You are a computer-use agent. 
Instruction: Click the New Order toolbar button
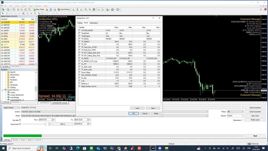click(39, 9)
